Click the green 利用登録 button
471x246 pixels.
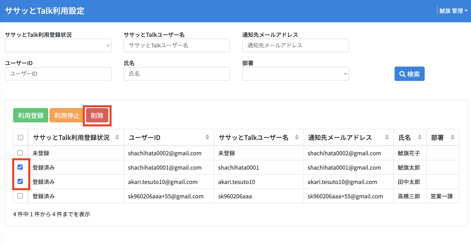click(31, 115)
